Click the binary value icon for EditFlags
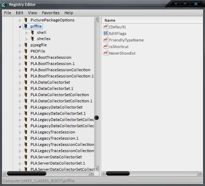 106,33
